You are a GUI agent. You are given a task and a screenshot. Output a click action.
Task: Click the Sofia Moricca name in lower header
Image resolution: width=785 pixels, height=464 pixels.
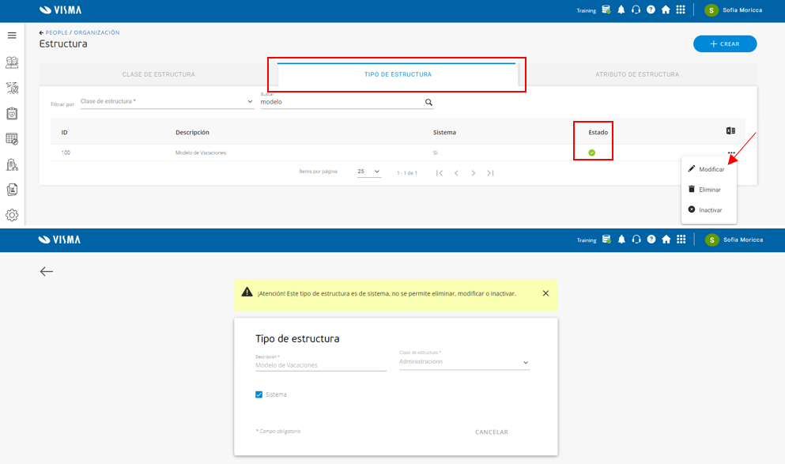point(743,240)
